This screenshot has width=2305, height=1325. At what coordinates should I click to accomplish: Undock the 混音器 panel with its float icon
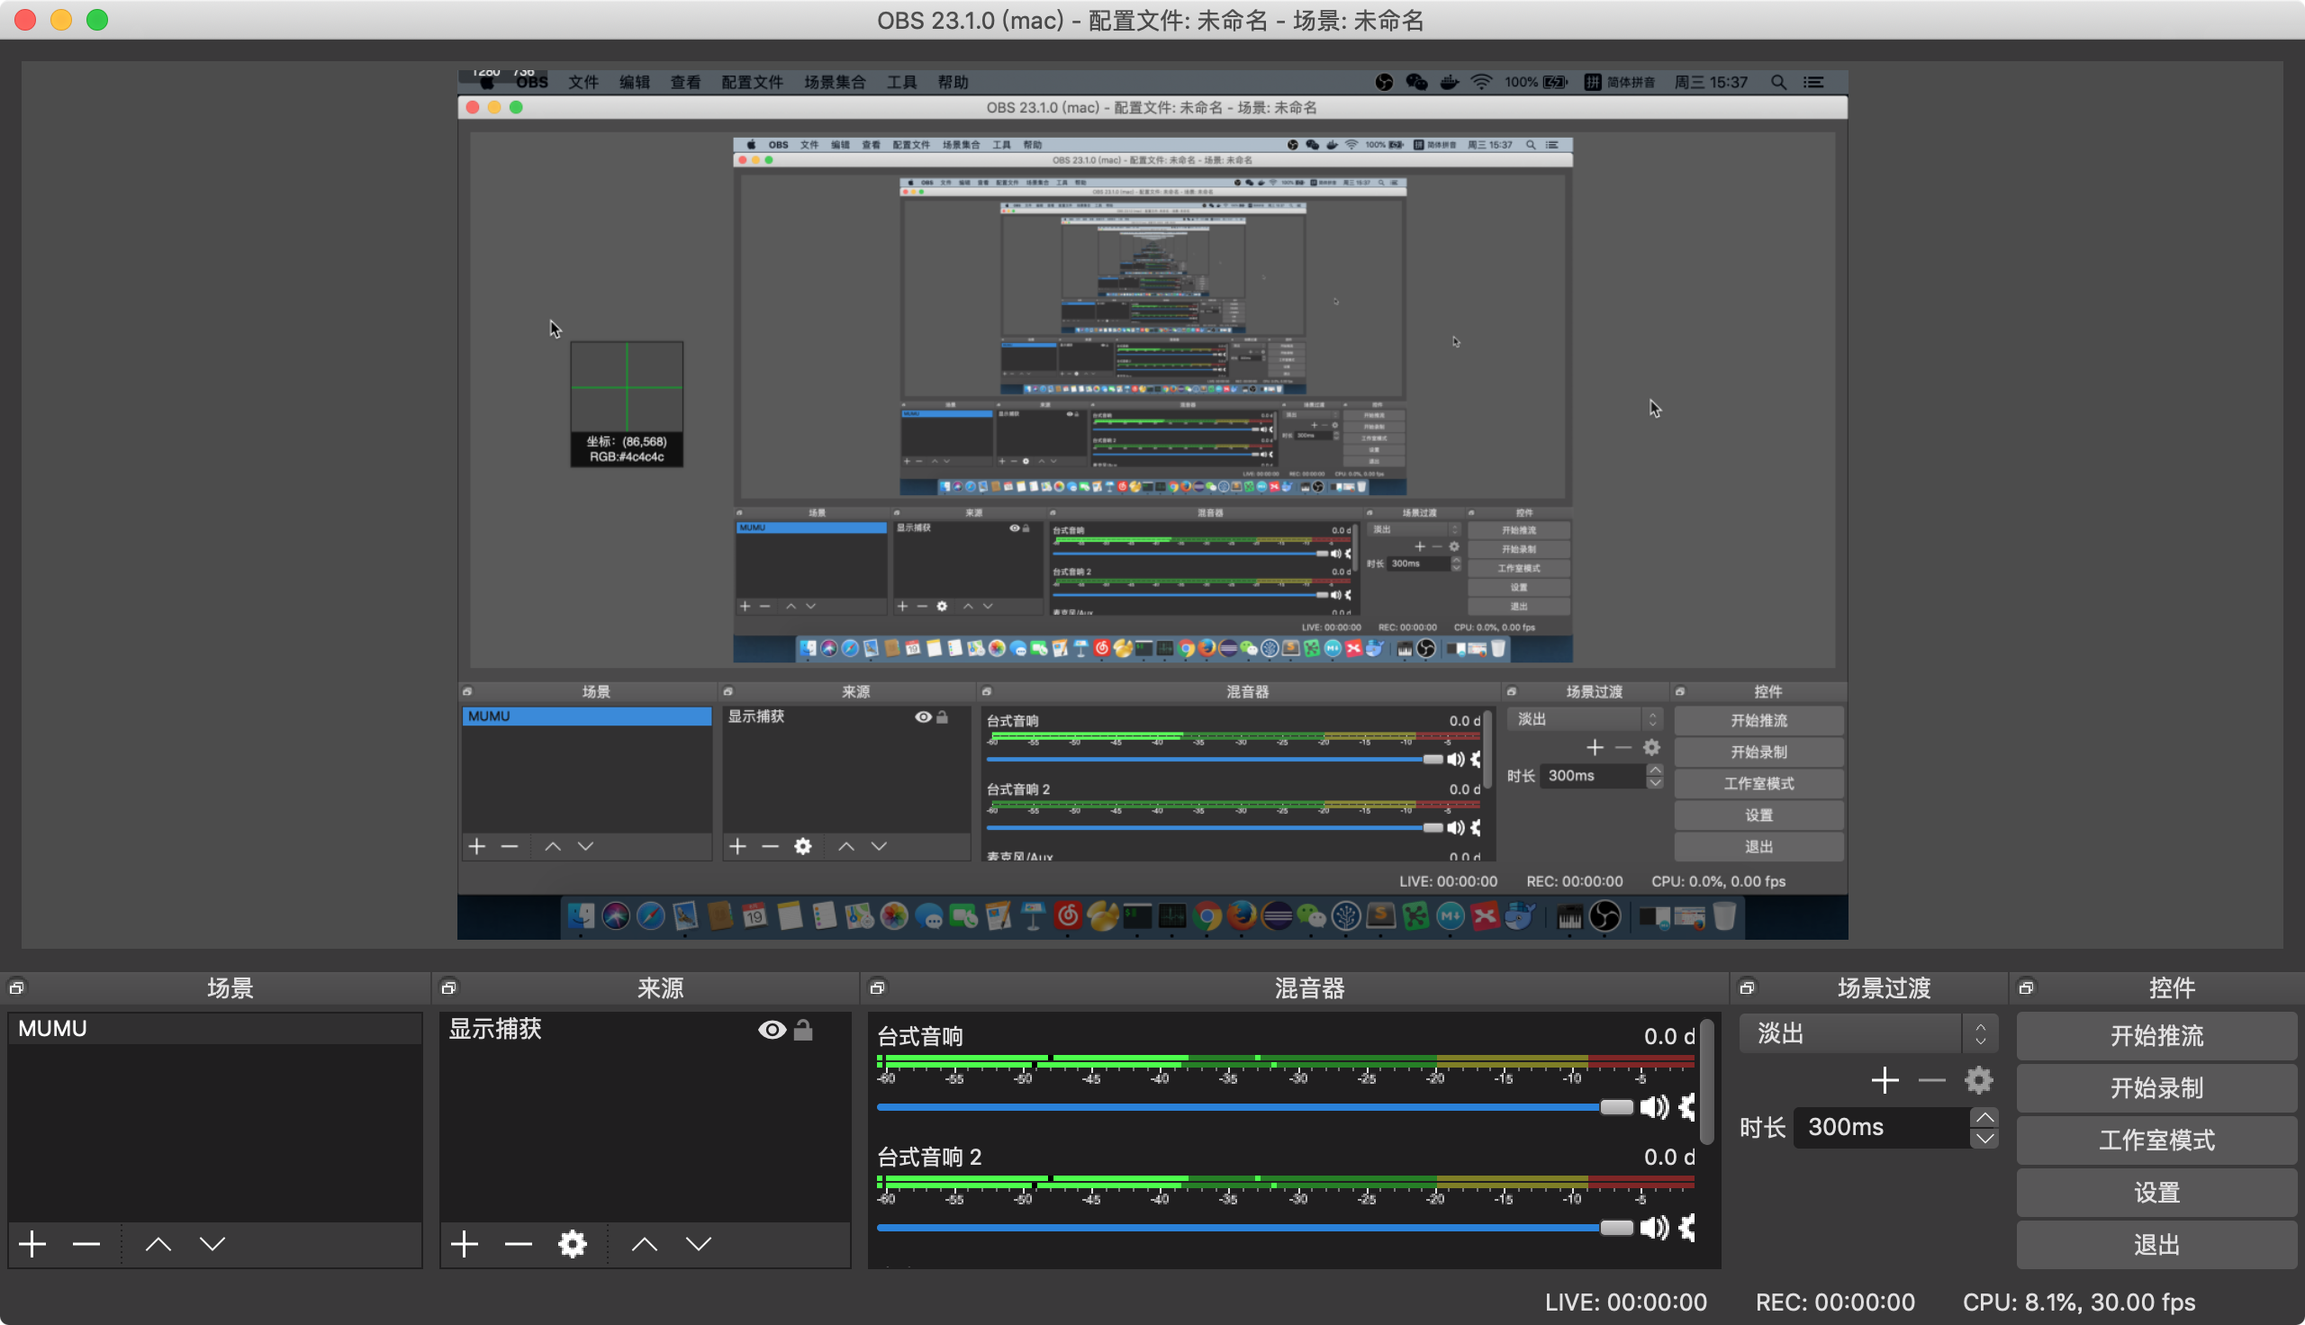tap(877, 987)
